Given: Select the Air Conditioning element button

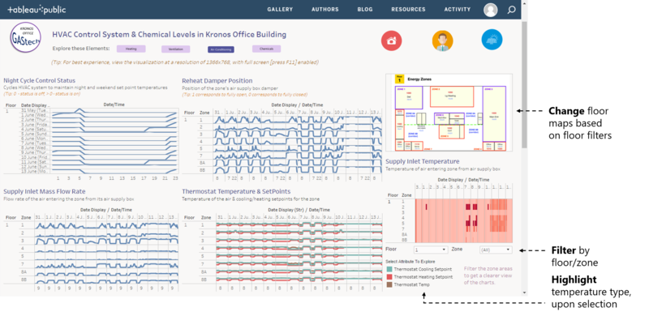Looking at the screenshot, I should pos(221,49).
